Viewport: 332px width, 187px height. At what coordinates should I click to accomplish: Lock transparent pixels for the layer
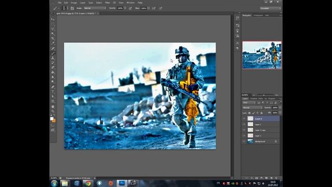click(x=250, y=113)
